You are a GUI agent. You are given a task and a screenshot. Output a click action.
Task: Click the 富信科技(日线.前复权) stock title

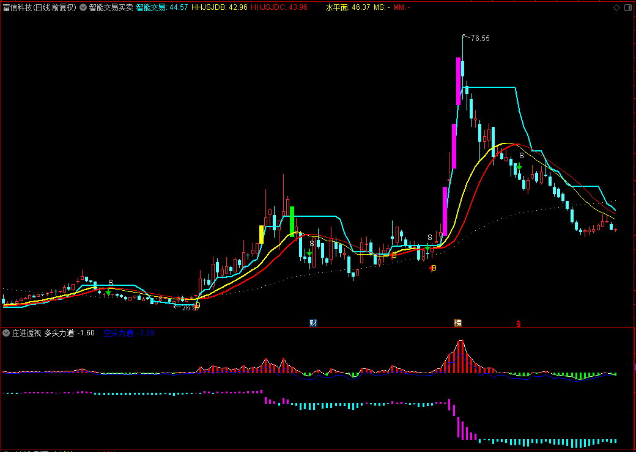[40, 7]
